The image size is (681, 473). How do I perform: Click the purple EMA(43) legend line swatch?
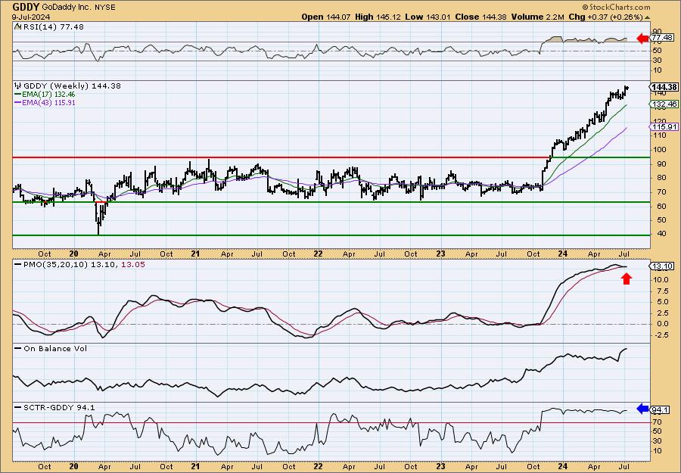[18, 102]
